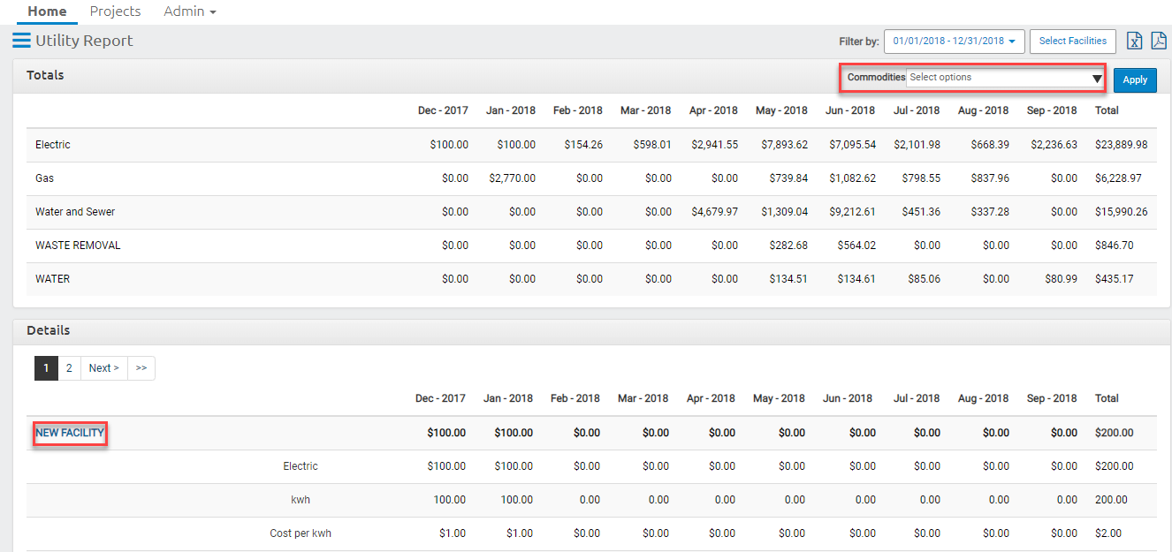The width and height of the screenshot is (1172, 552).
Task: Open the Admin menu dropdown
Action: tap(190, 11)
